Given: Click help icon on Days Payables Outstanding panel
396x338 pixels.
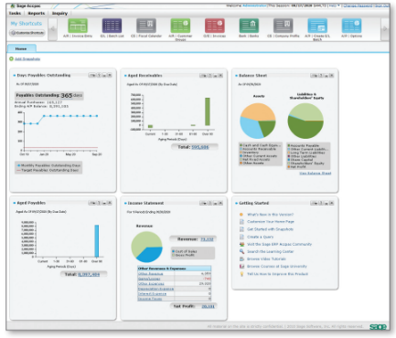Looking at the screenshot, I should pos(99,75).
